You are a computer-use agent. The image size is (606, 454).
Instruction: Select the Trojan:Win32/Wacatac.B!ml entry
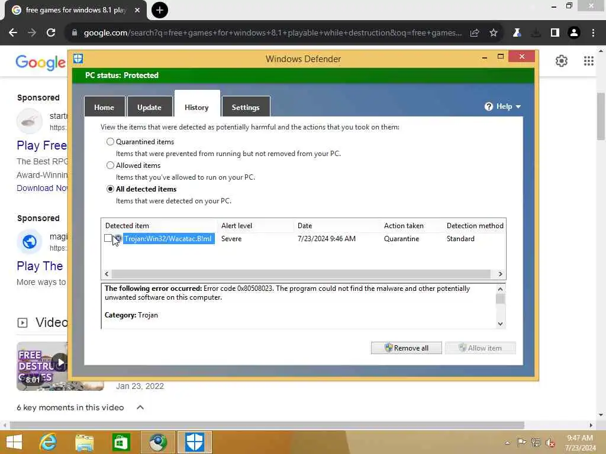click(x=168, y=239)
